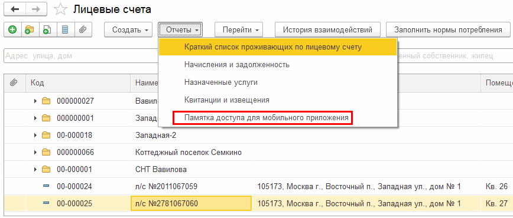Switch list view mode icon
Image resolution: width=513 pixels, height=218 pixels.
point(66,30)
